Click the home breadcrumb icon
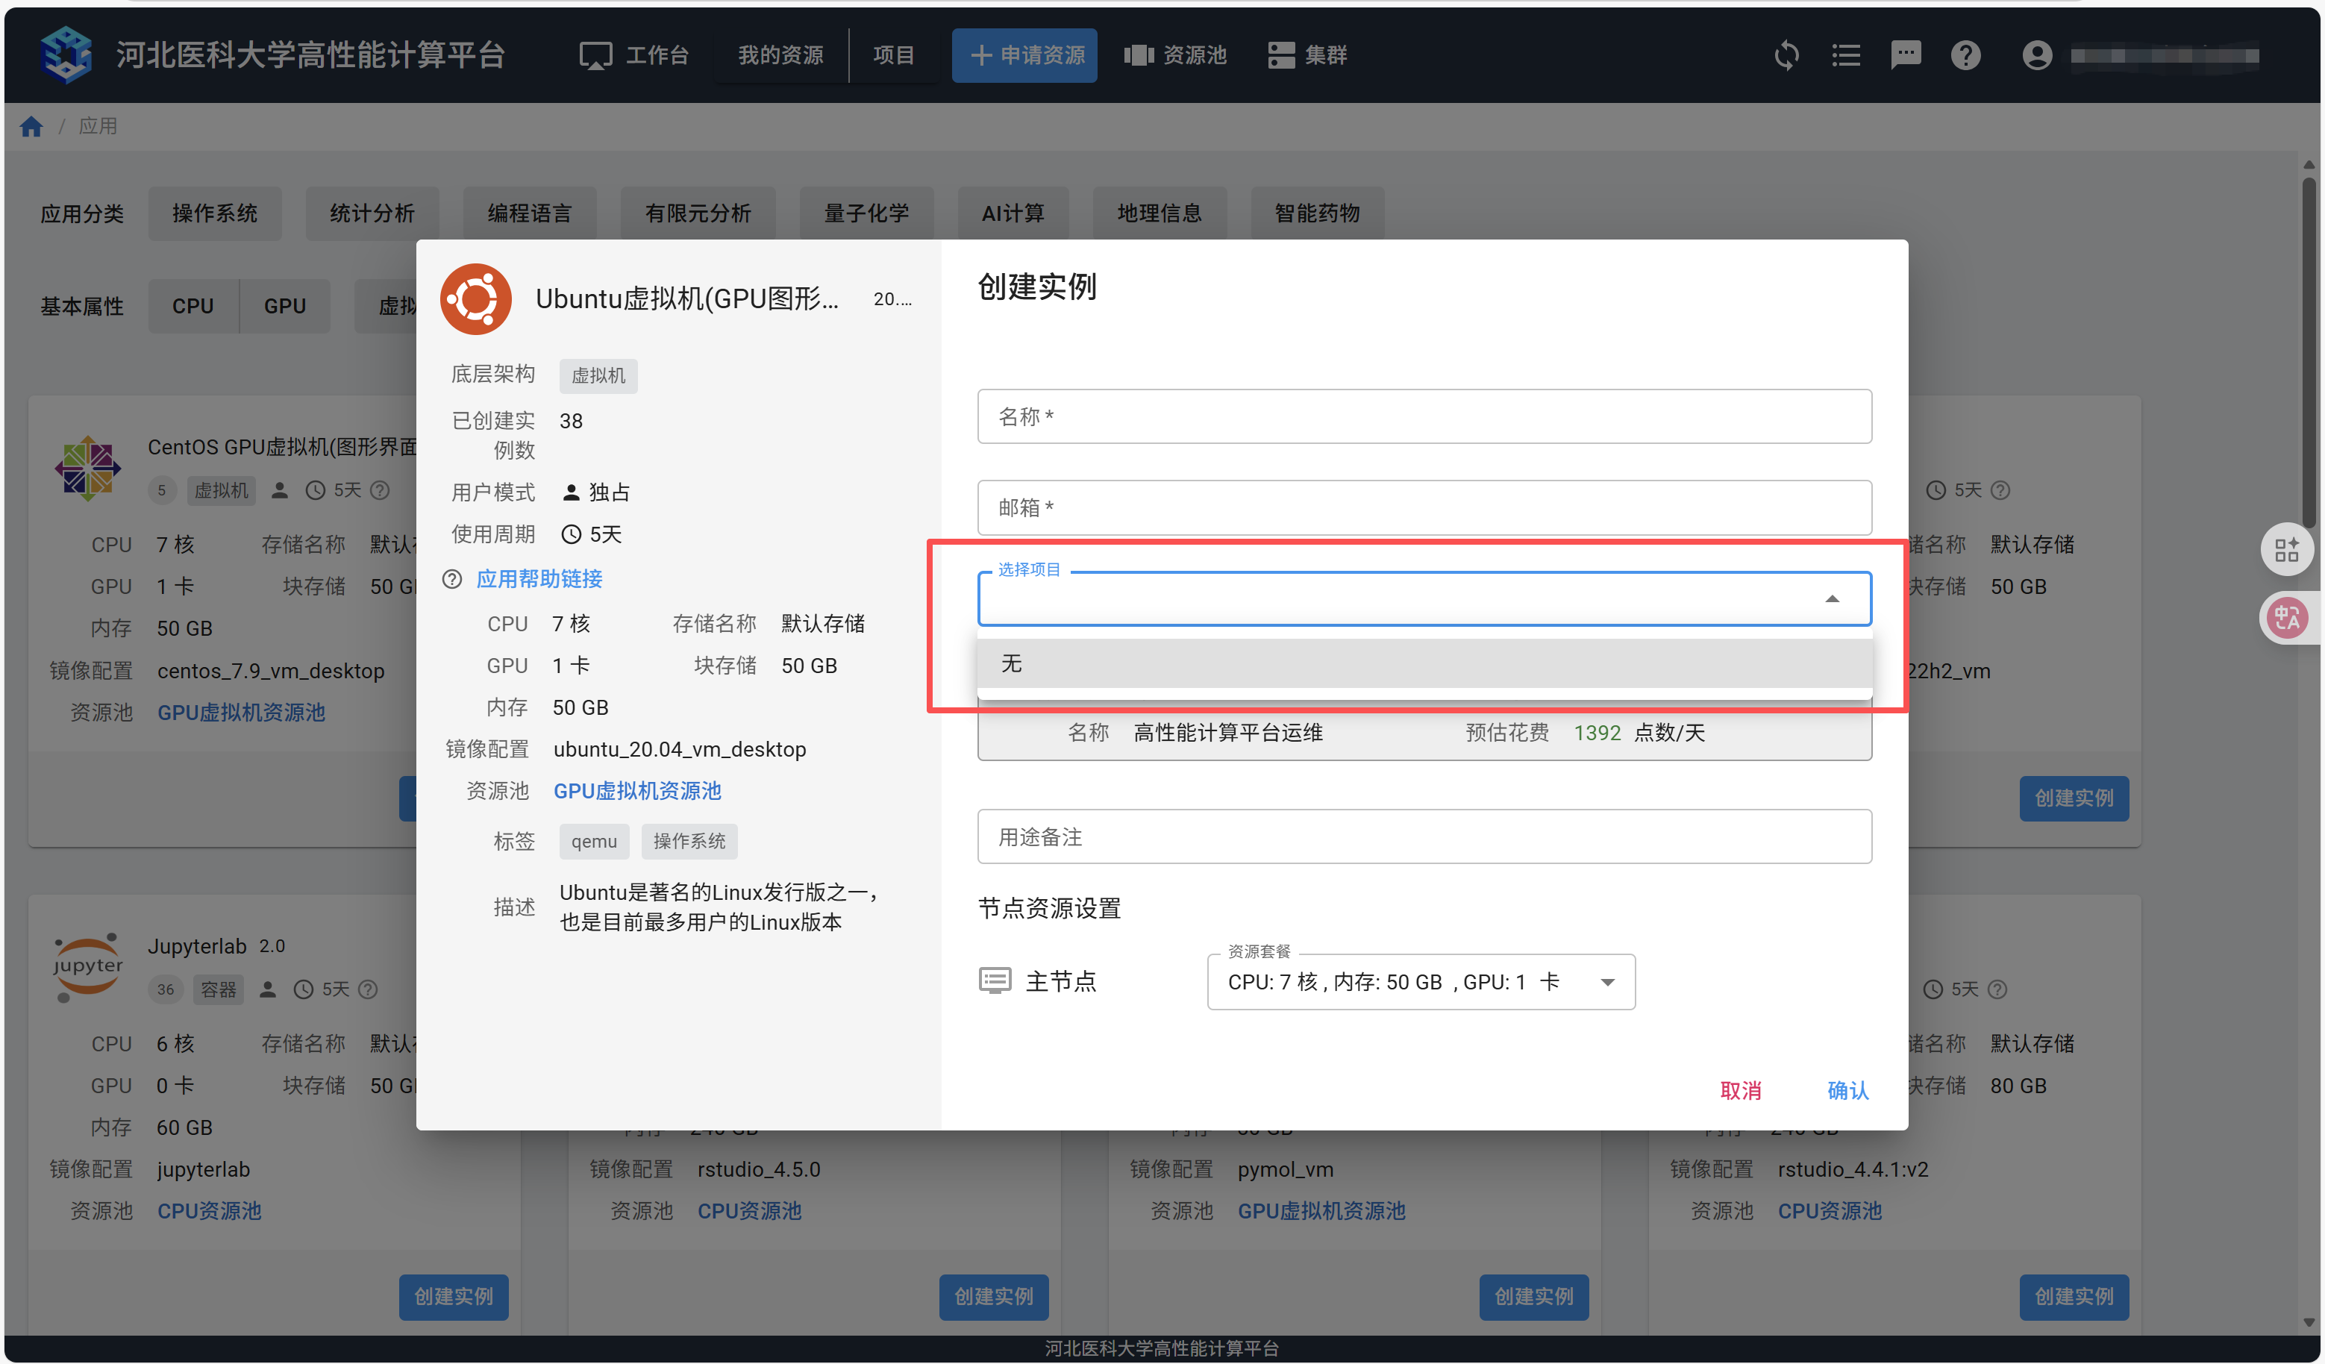The width and height of the screenshot is (2325, 1364). click(31, 126)
